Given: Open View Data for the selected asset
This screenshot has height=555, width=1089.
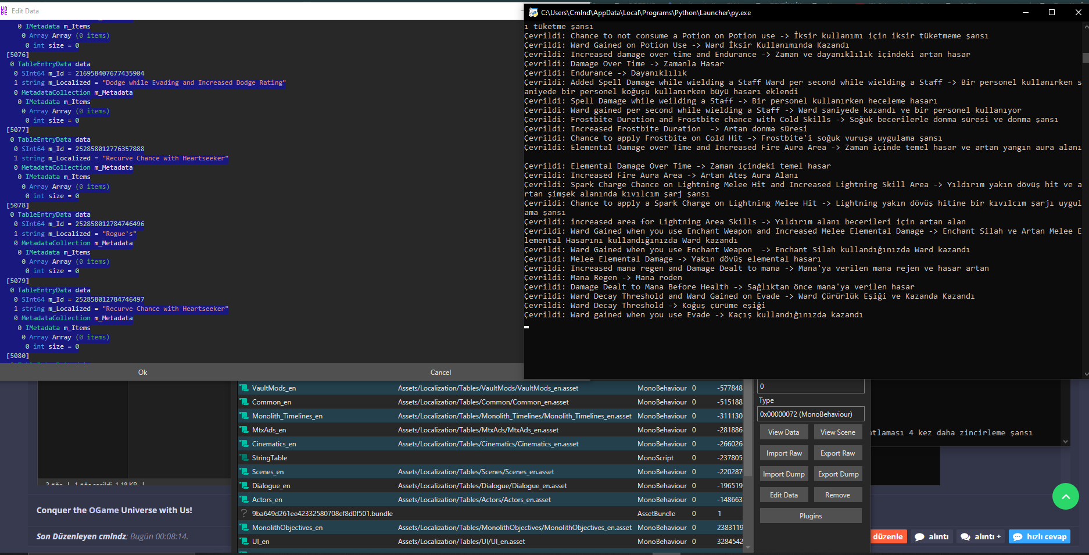Looking at the screenshot, I should [783, 432].
